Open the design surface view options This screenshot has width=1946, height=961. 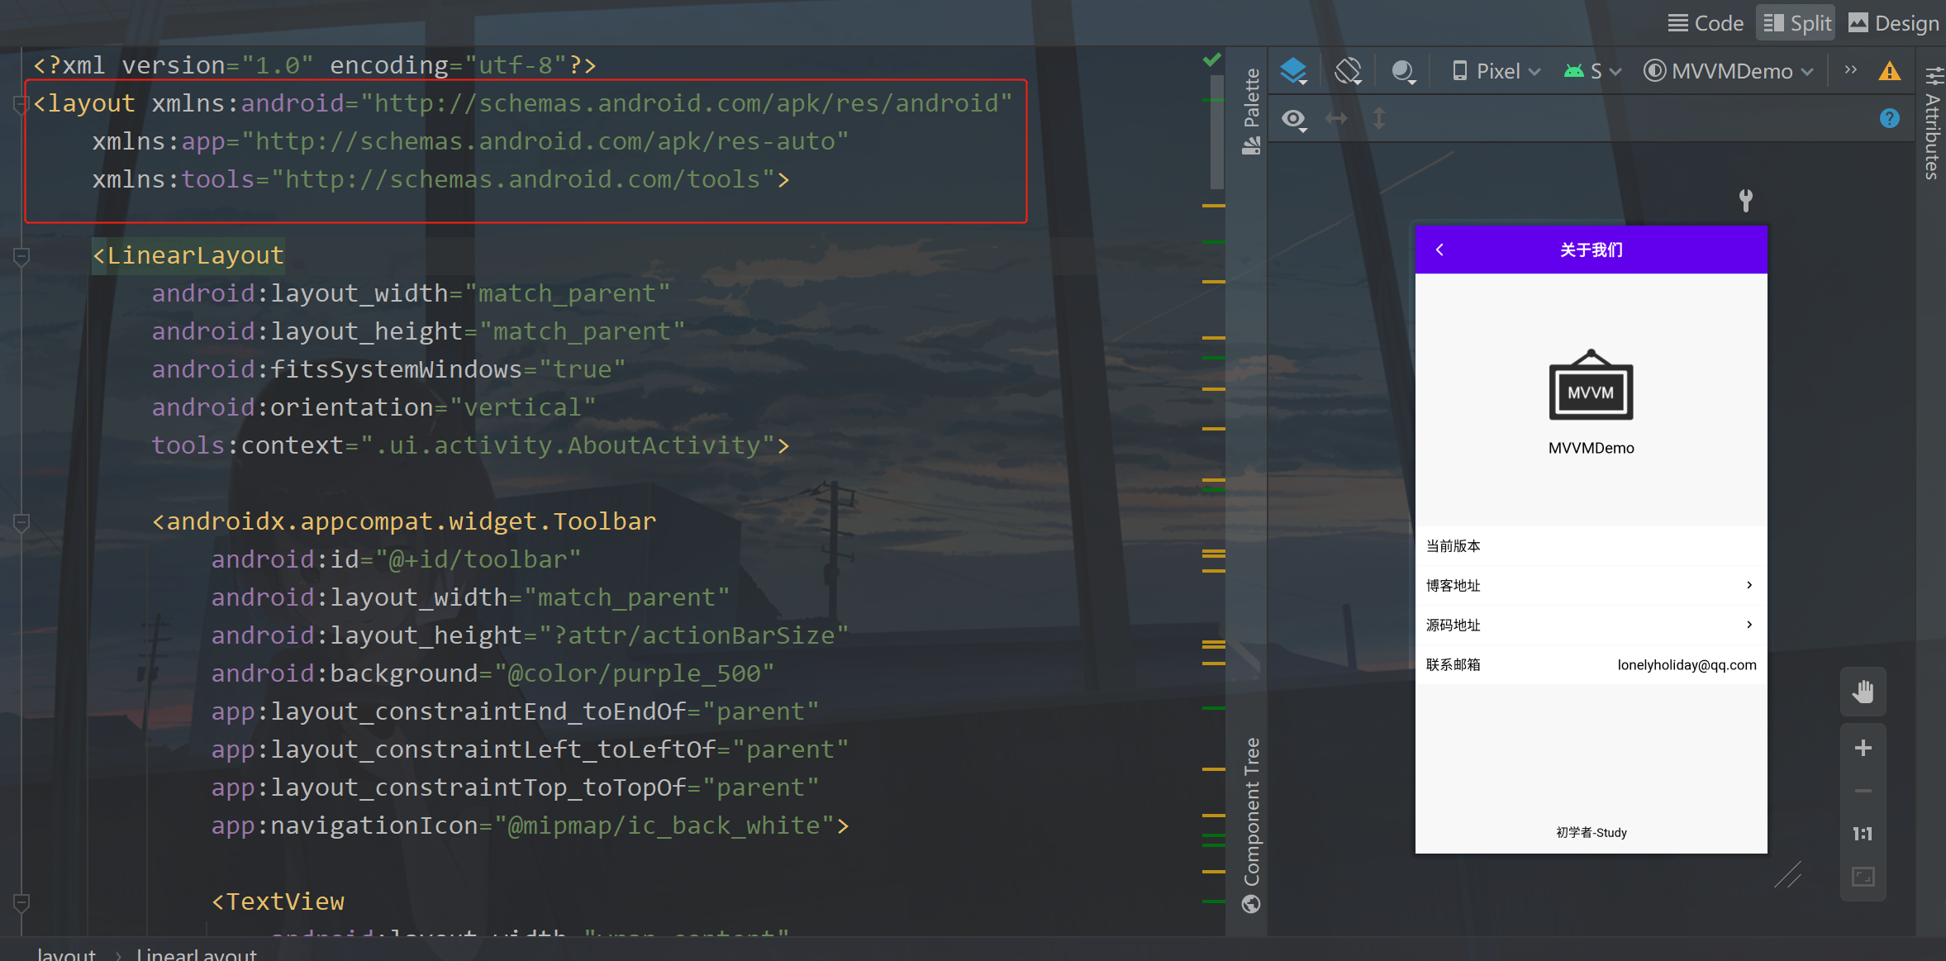pyautogui.click(x=1293, y=70)
